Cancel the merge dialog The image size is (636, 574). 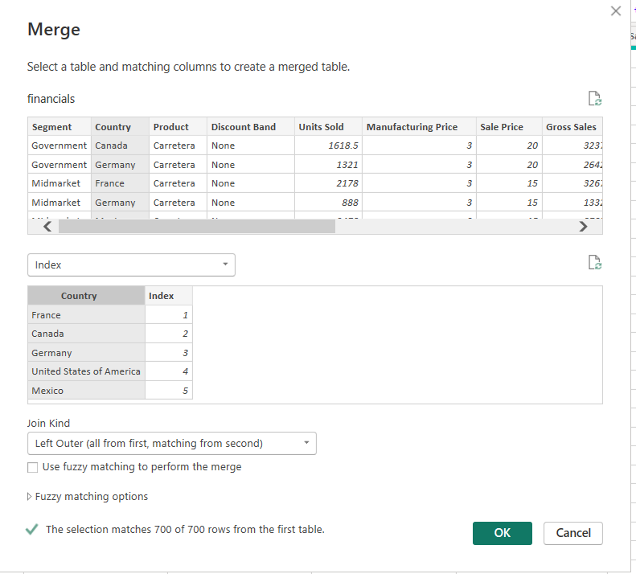573,533
